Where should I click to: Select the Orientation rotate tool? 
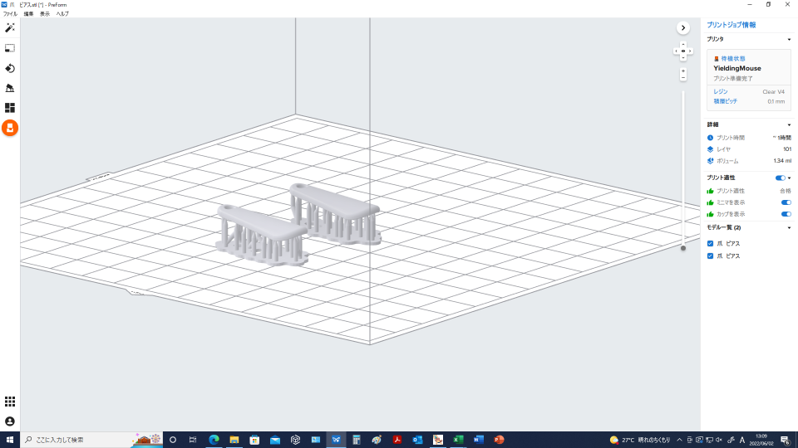coord(10,68)
